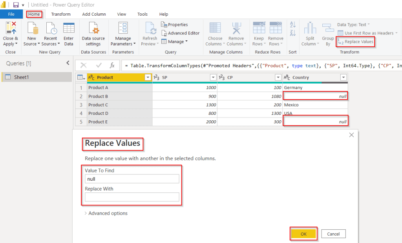Click the Save icon in title bar

pyautogui.click(x=16, y=5)
